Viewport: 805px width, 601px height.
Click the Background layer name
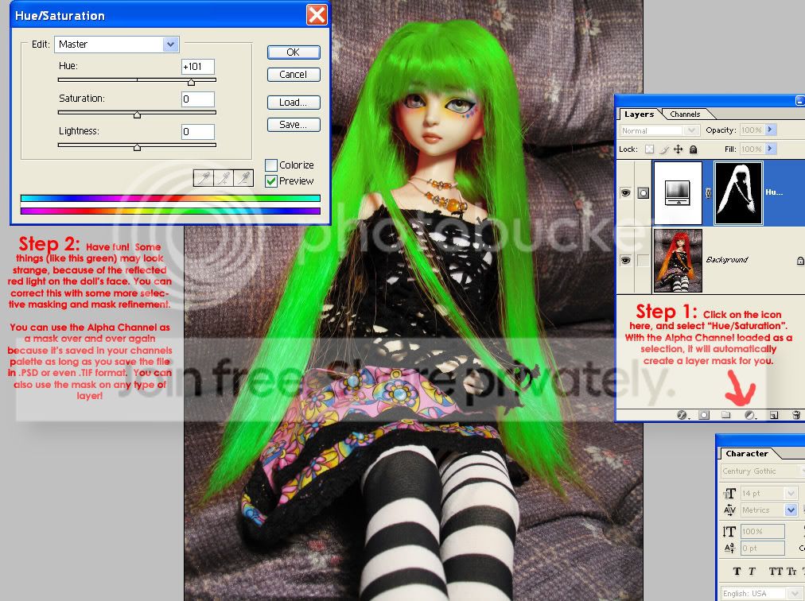[x=727, y=260]
